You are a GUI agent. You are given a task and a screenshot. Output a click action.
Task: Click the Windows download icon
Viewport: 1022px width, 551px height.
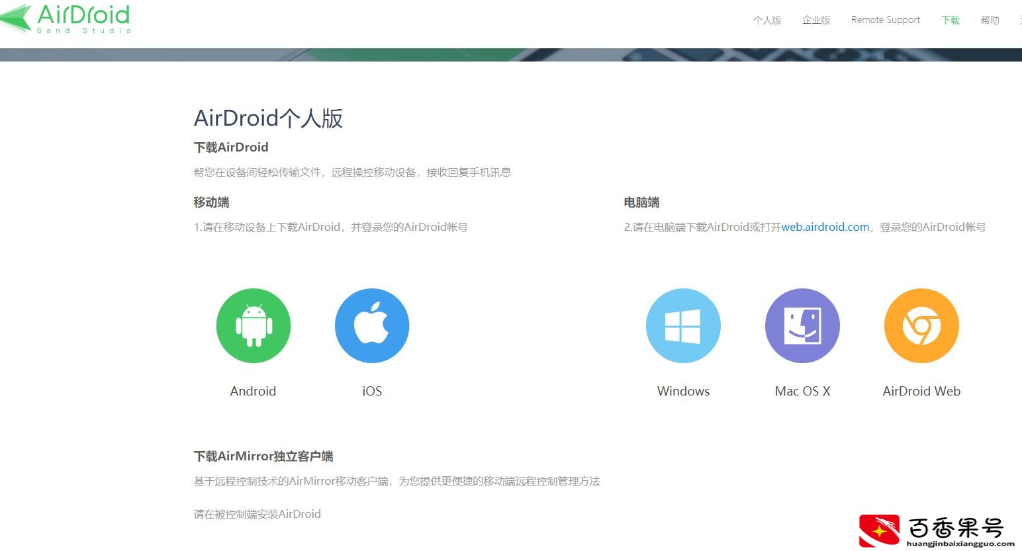[683, 325]
